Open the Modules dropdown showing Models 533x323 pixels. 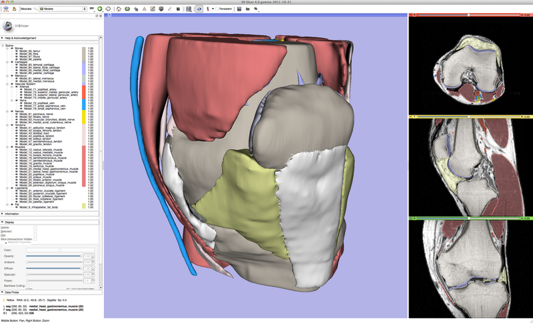point(63,9)
